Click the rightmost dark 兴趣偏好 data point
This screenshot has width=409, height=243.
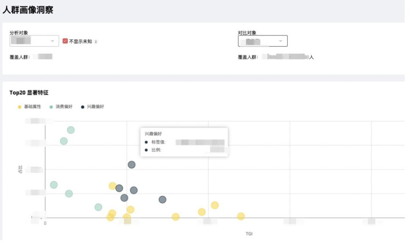click(162, 200)
